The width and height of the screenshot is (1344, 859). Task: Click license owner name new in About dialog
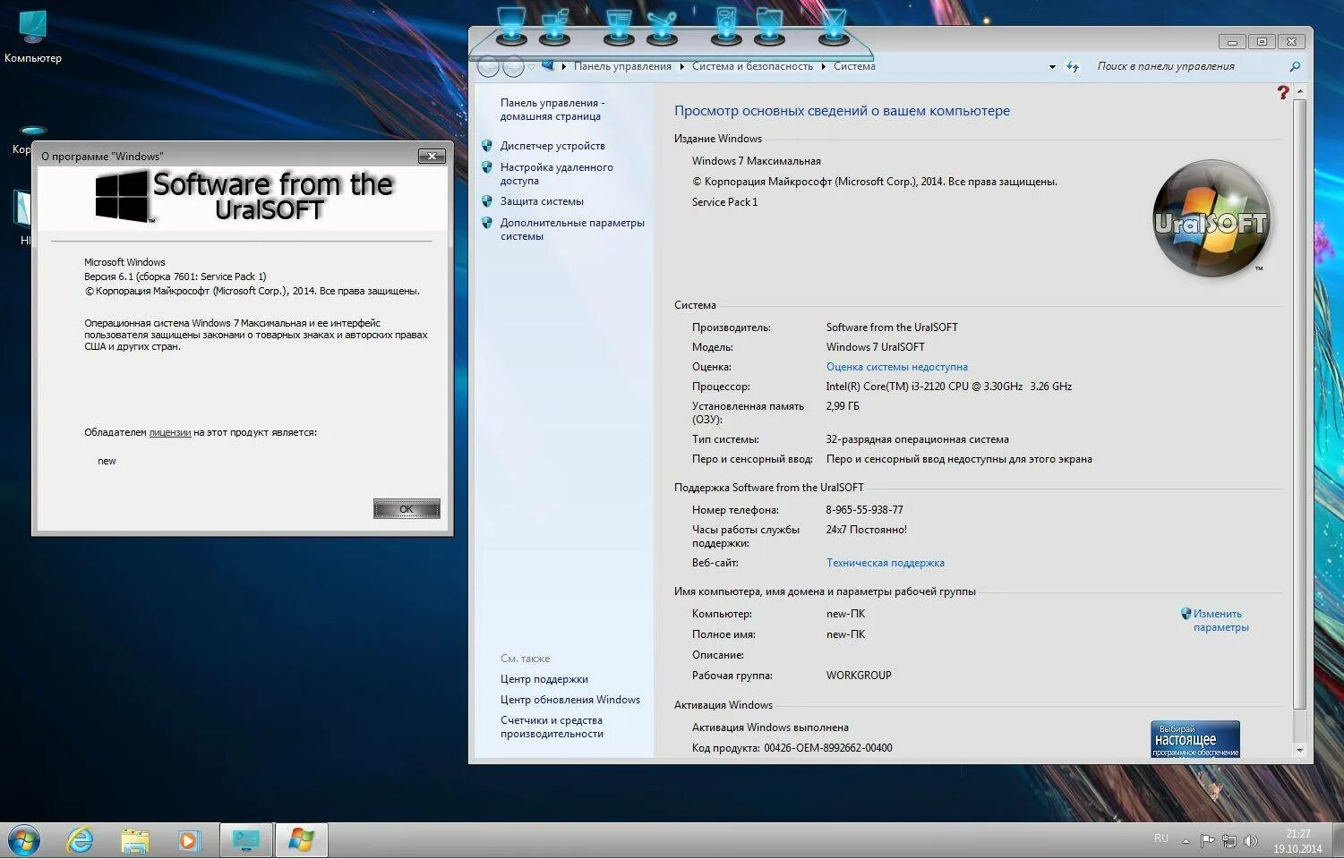pyautogui.click(x=107, y=461)
